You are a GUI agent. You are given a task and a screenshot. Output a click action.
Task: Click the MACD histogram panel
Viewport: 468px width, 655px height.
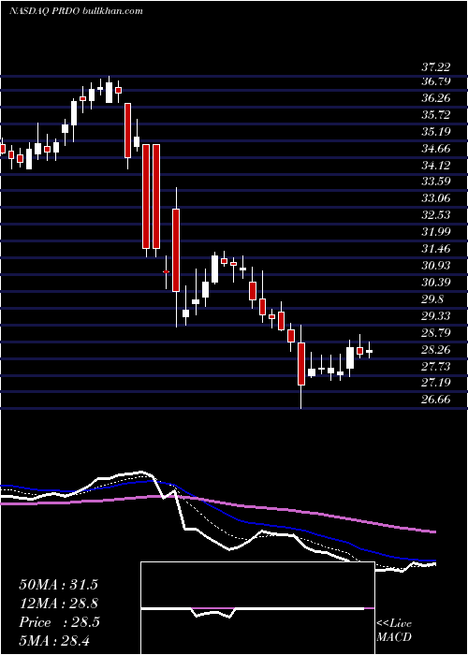coord(257,608)
